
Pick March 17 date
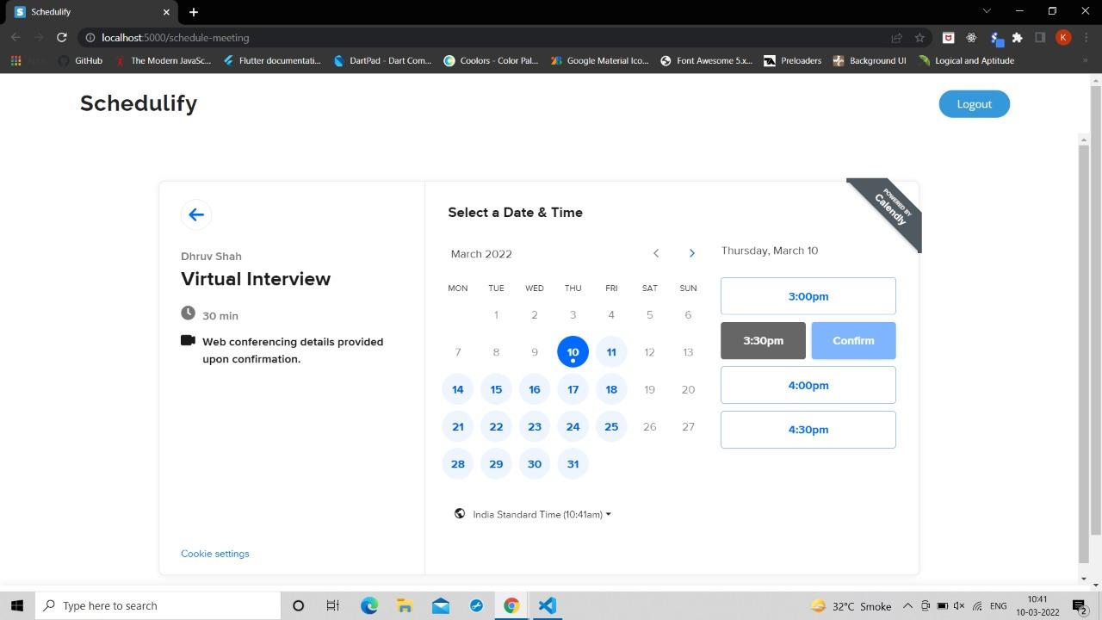573,389
